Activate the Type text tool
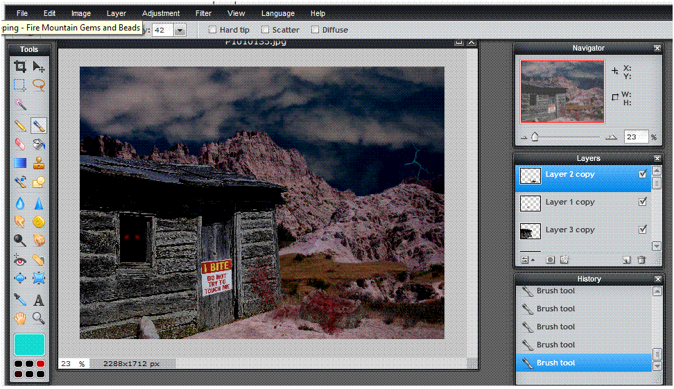Screen dimensions: 674x389 (x=39, y=300)
